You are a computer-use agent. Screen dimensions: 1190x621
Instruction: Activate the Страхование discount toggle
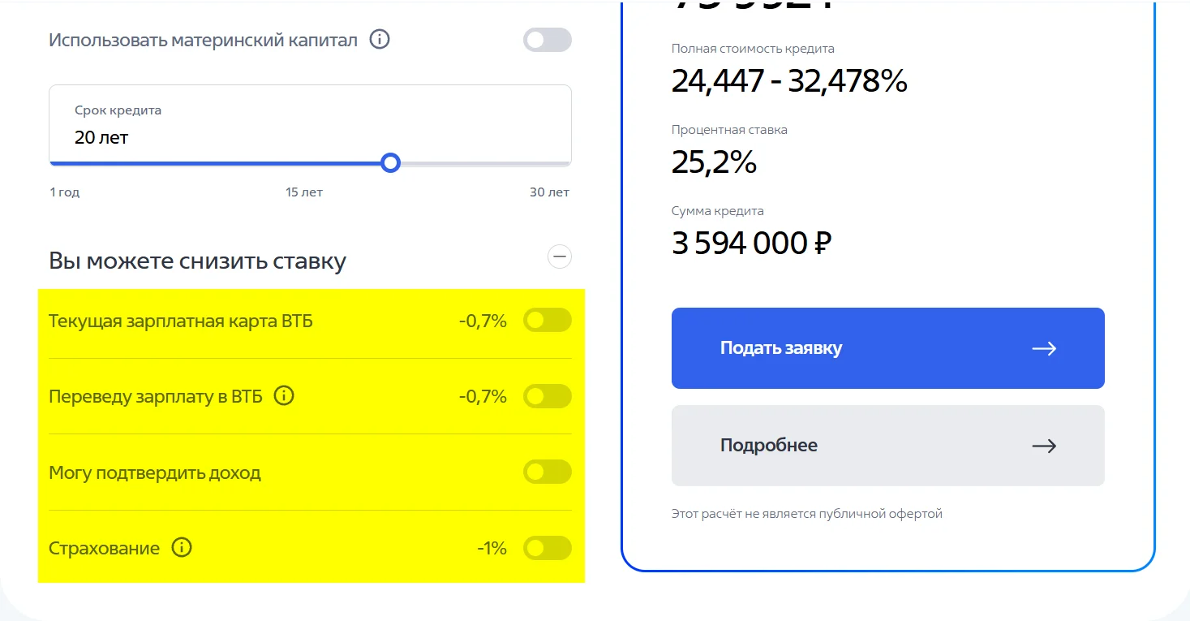point(547,547)
